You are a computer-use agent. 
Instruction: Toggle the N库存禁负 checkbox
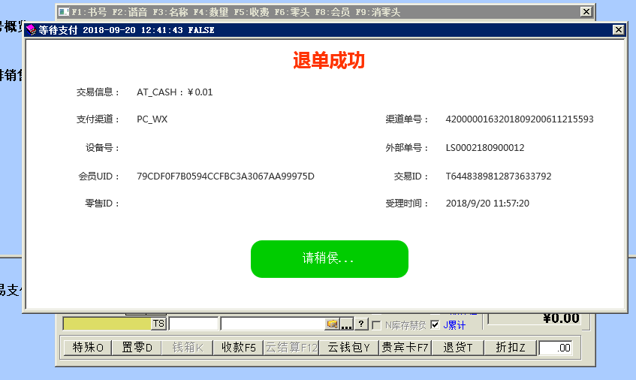[x=376, y=325]
